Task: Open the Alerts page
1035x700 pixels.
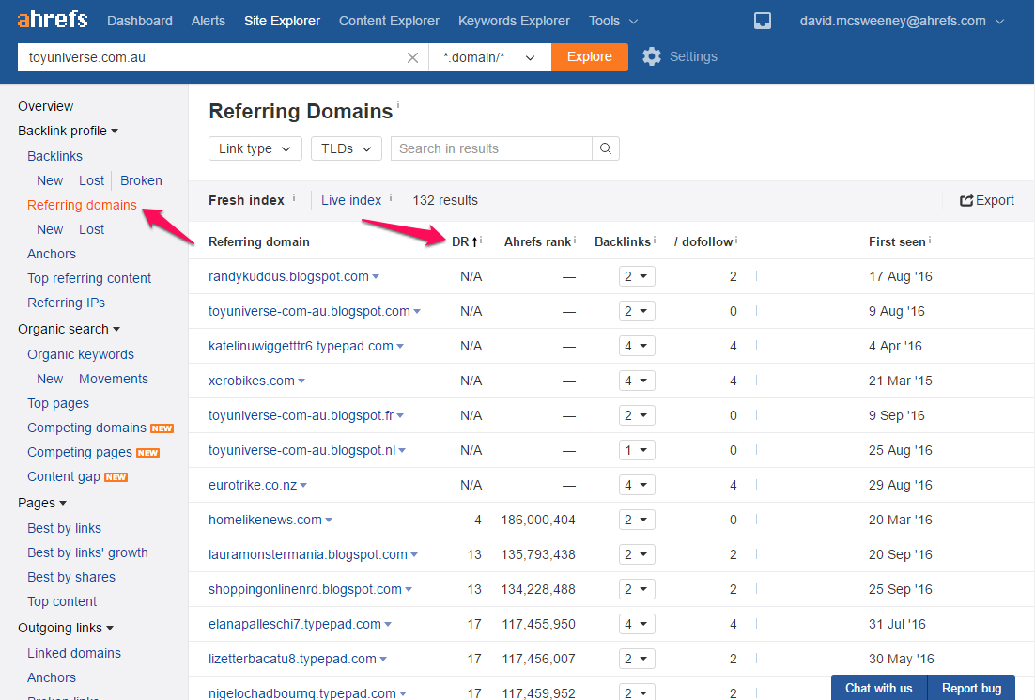Action: point(209,21)
